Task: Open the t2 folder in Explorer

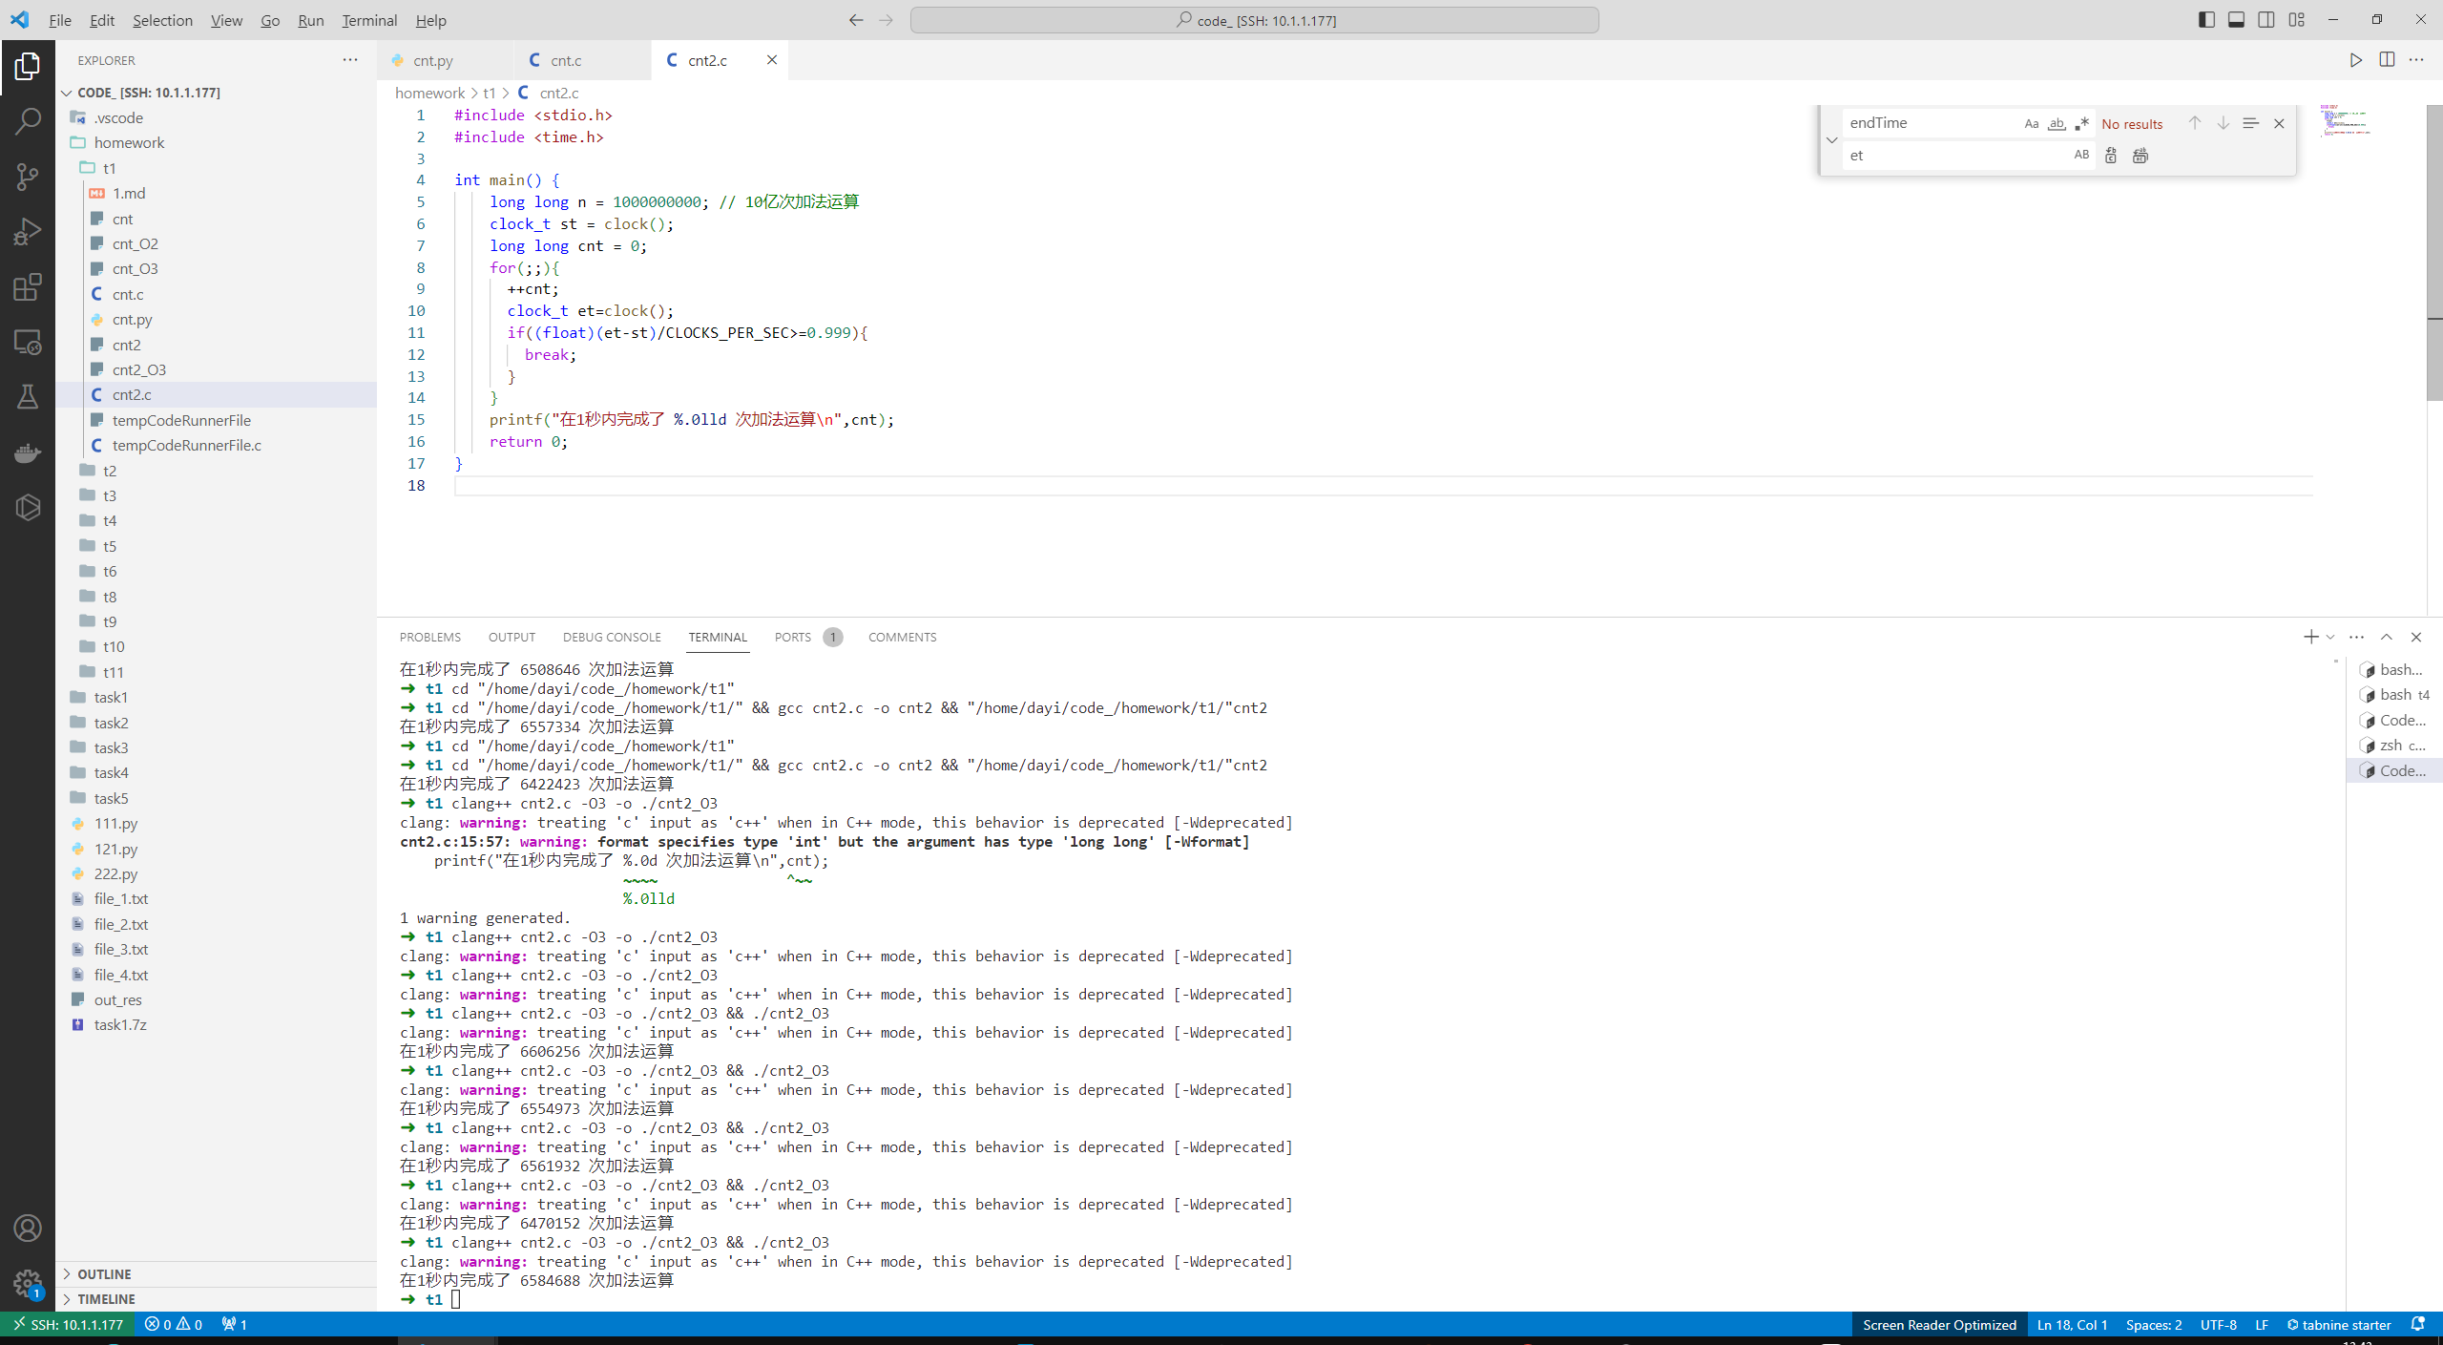Action: pos(110,471)
